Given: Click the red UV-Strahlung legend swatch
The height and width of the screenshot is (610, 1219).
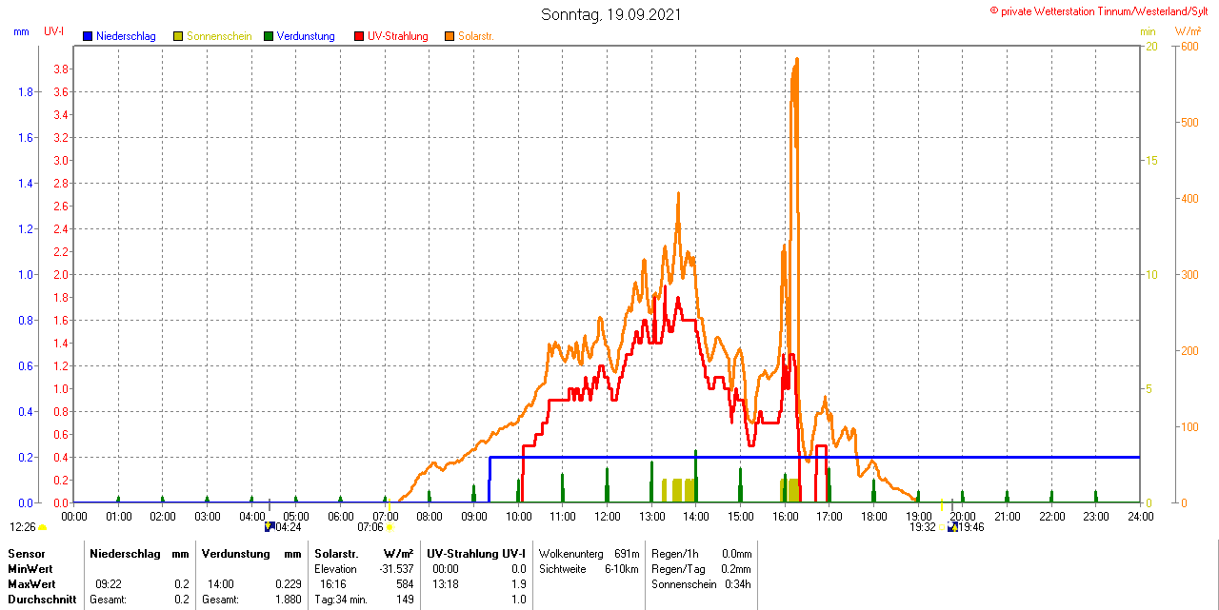Looking at the screenshot, I should 359,36.
